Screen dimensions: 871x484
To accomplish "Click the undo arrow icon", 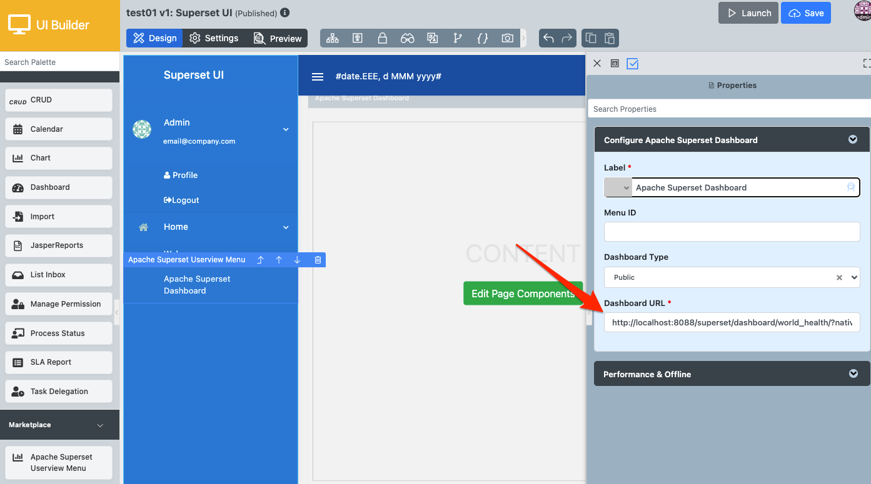I will (x=548, y=38).
